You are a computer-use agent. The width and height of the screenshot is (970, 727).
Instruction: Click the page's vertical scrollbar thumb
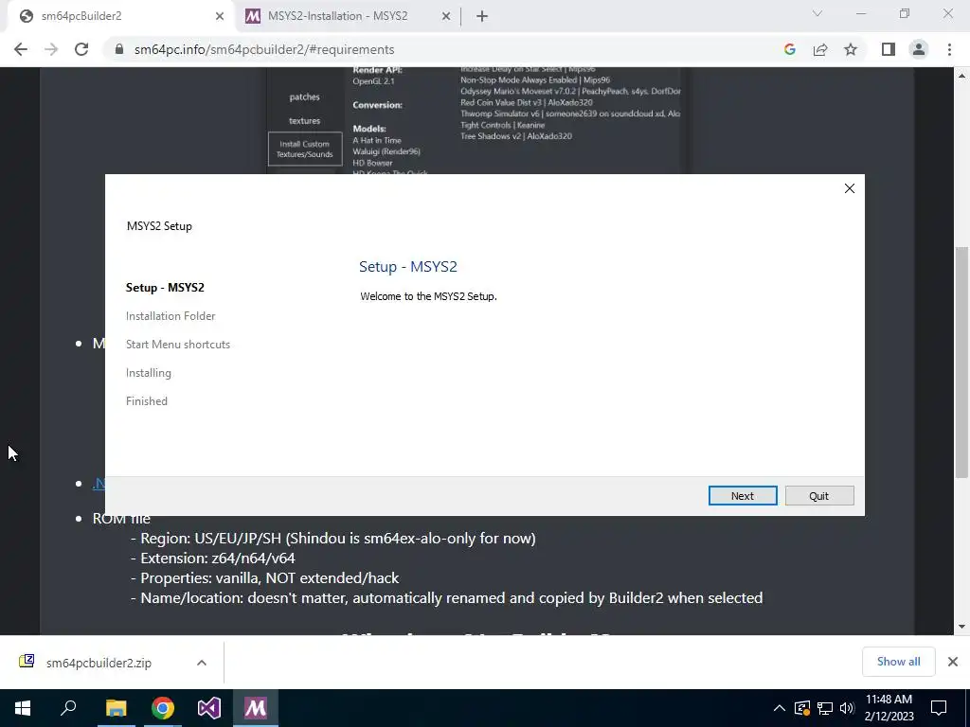(x=961, y=363)
